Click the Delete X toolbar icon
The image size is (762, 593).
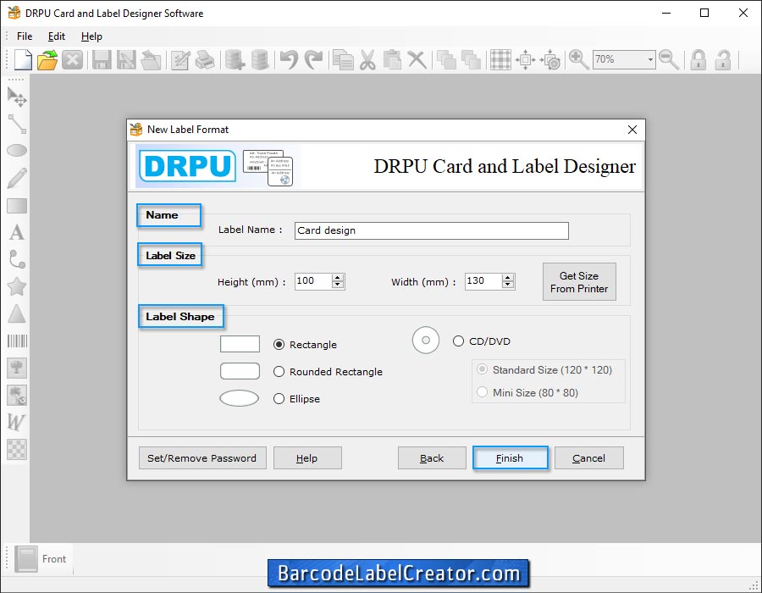[x=417, y=60]
